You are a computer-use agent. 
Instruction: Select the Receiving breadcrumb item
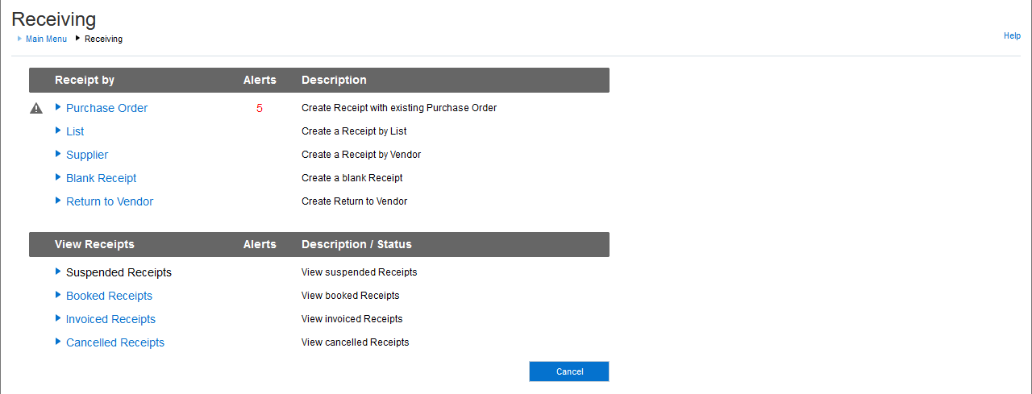103,39
